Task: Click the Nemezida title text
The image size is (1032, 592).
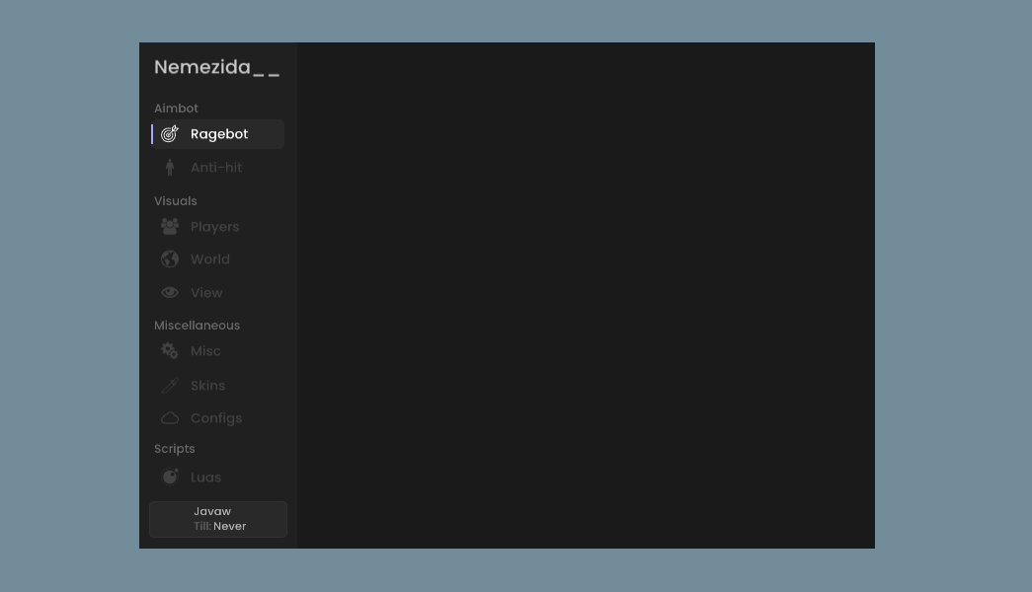Action: pos(216,67)
